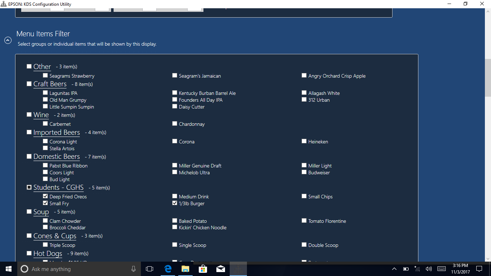This screenshot has height=276, width=491.
Task: Click the File Explorer taskbar icon
Action: 185,269
